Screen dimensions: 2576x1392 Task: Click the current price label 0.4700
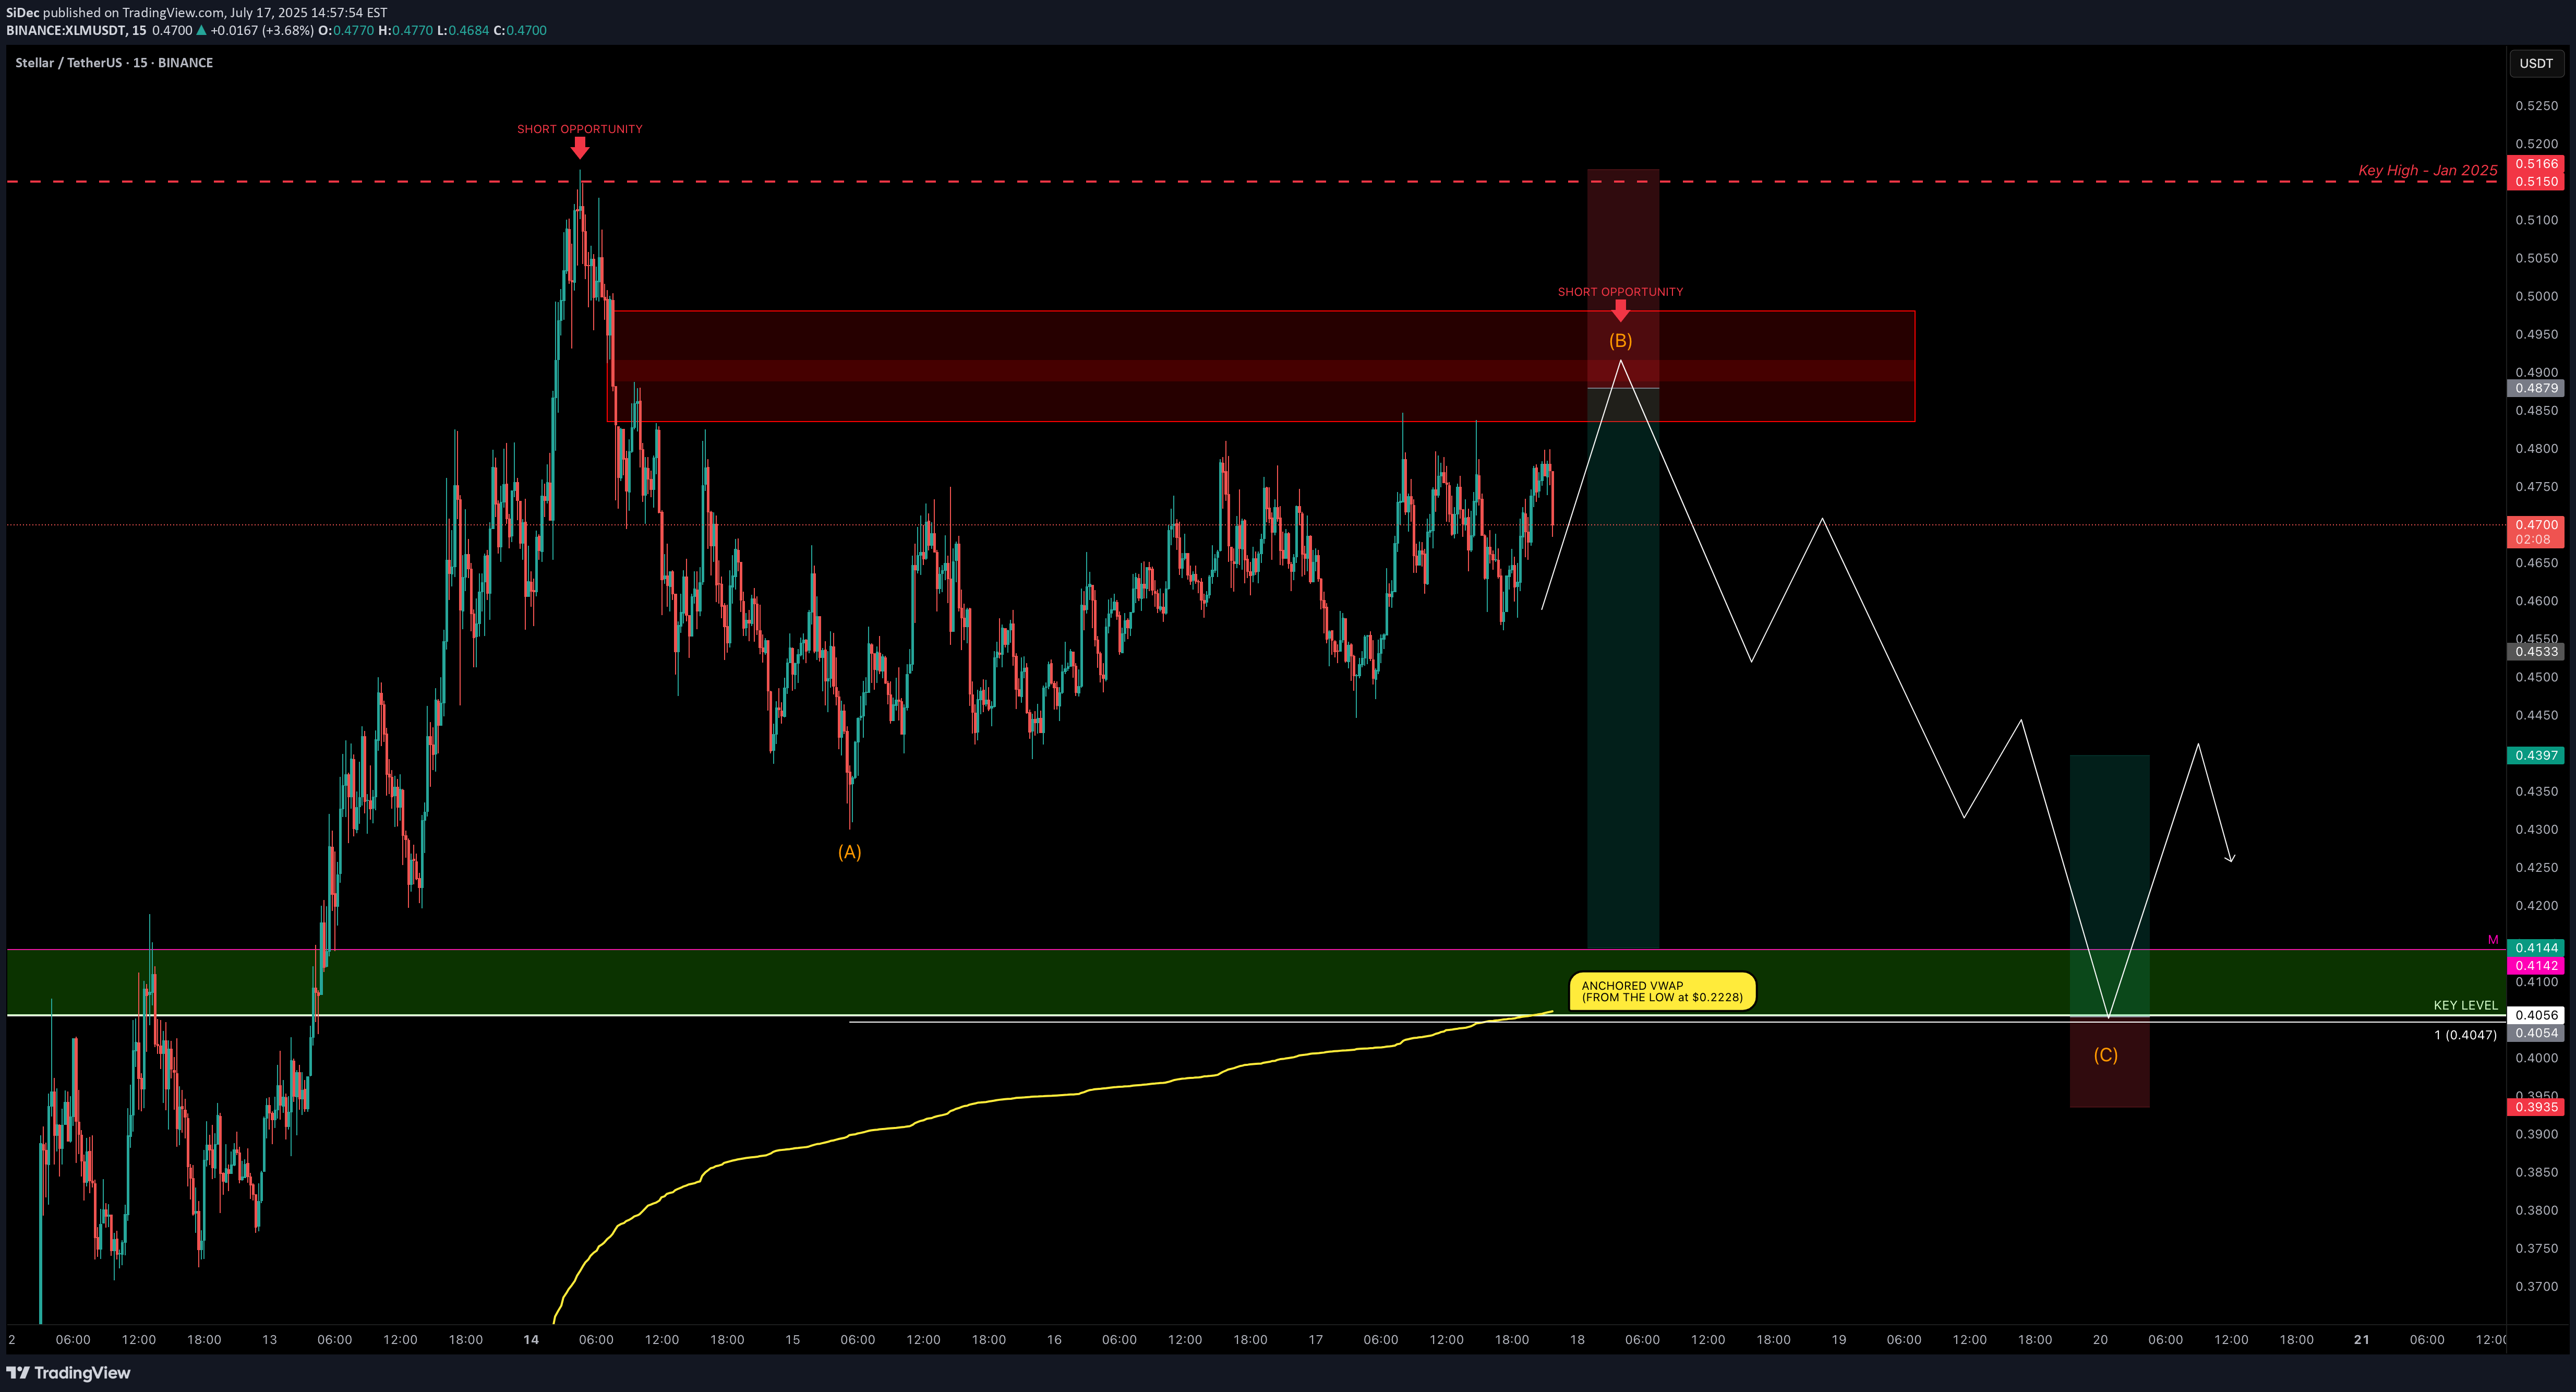coord(2535,524)
